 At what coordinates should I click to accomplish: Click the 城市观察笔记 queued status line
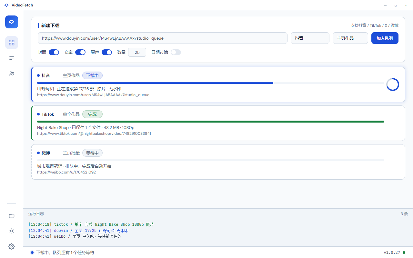(x=74, y=166)
